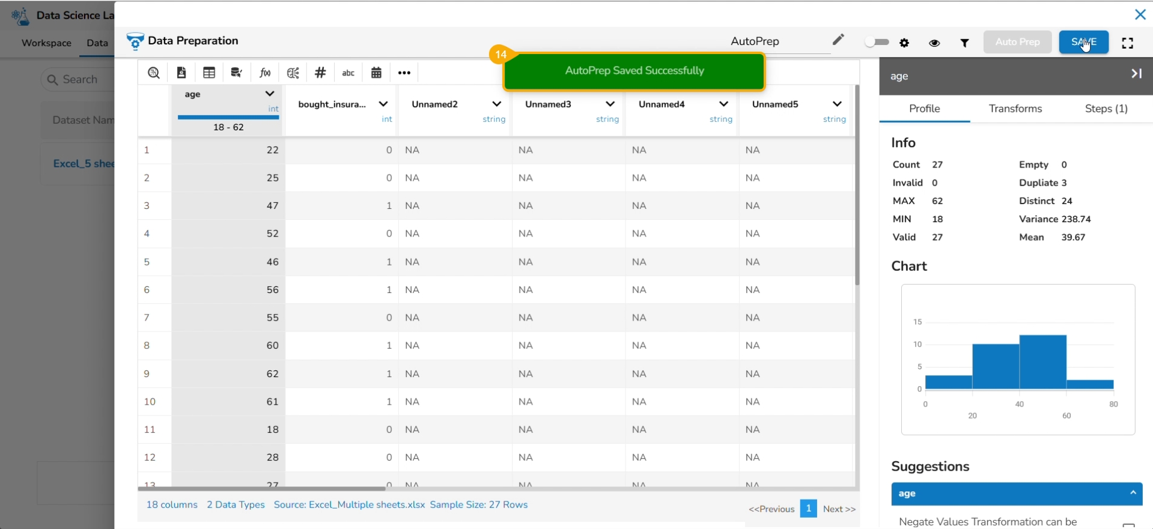Click the table columns toolbar icon

pyautogui.click(x=209, y=73)
